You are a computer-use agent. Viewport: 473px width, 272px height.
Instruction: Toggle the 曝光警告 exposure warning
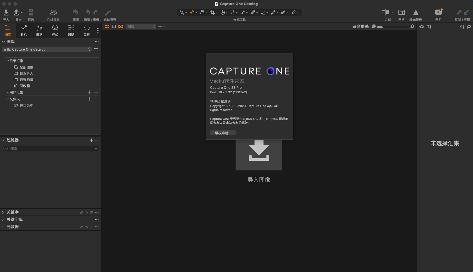click(416, 12)
